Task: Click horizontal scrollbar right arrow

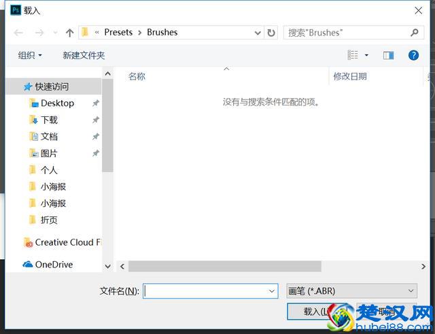Action: (x=423, y=266)
